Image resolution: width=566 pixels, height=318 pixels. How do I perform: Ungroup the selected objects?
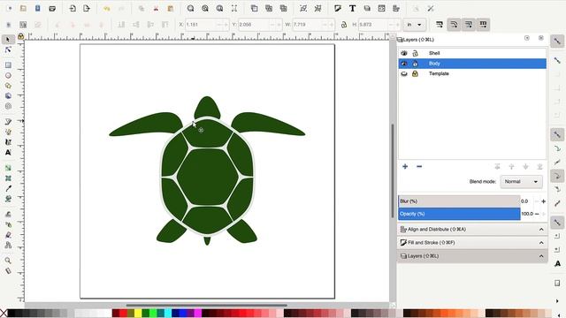[x=318, y=8]
